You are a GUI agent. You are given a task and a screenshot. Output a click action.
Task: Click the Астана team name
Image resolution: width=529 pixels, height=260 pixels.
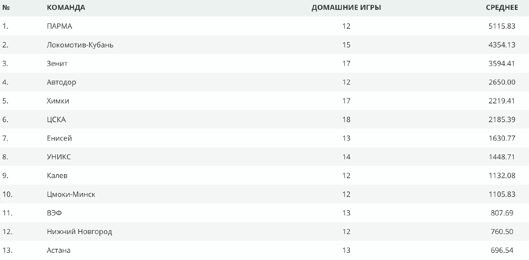pyautogui.click(x=58, y=250)
